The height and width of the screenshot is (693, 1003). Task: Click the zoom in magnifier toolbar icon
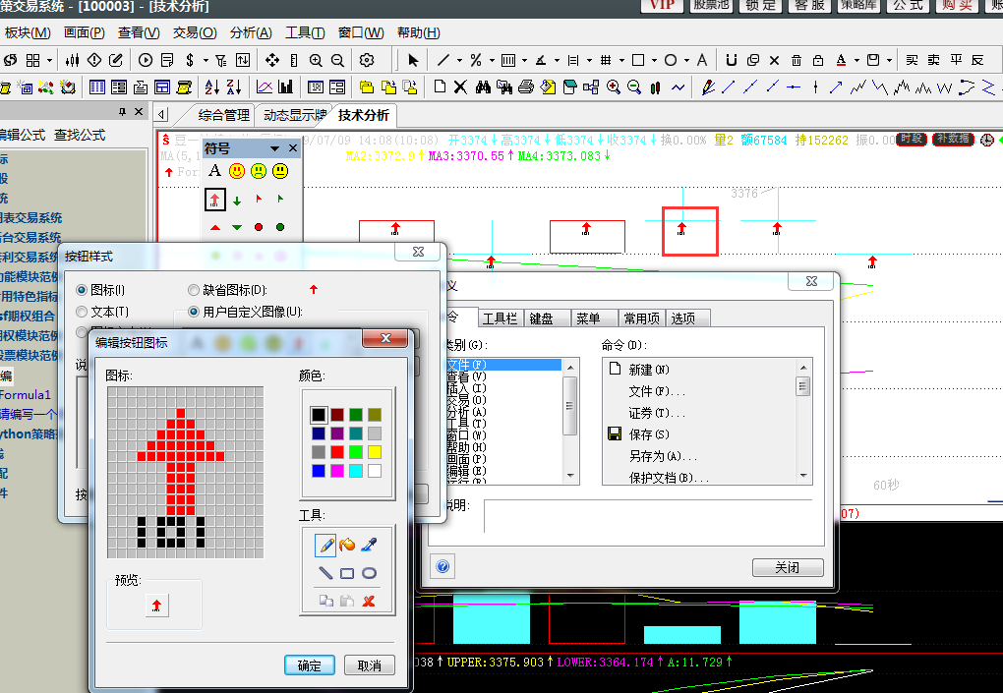click(316, 60)
